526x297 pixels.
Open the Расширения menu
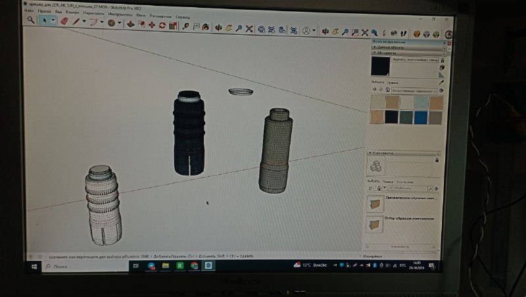click(160, 16)
